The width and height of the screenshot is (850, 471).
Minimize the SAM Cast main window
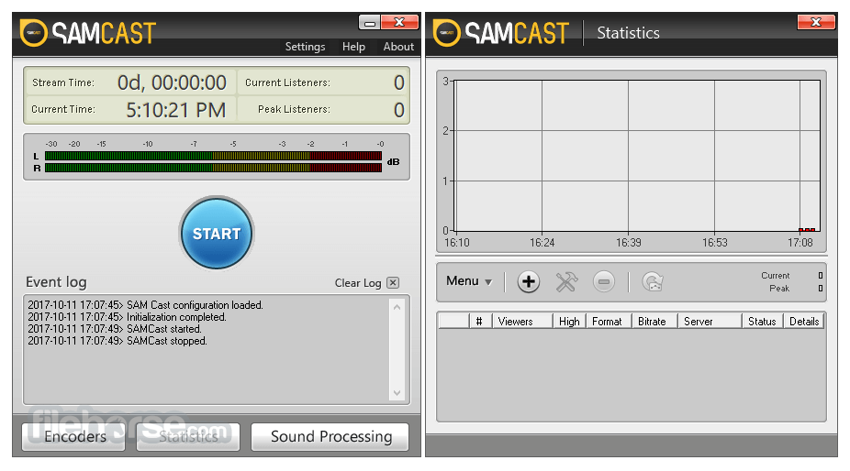(370, 22)
